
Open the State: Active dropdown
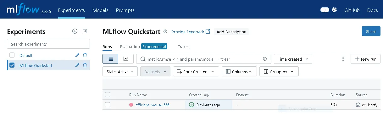120,72
